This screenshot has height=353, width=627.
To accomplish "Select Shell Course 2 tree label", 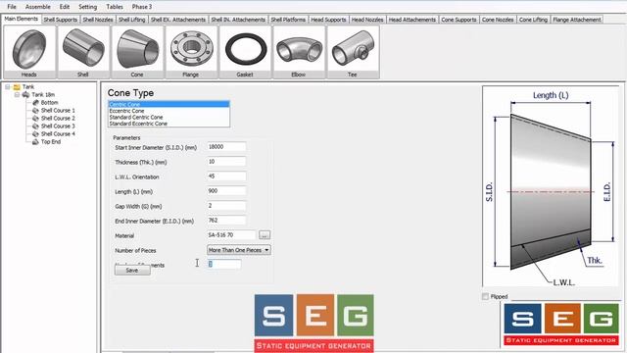I will pyautogui.click(x=58, y=118).
